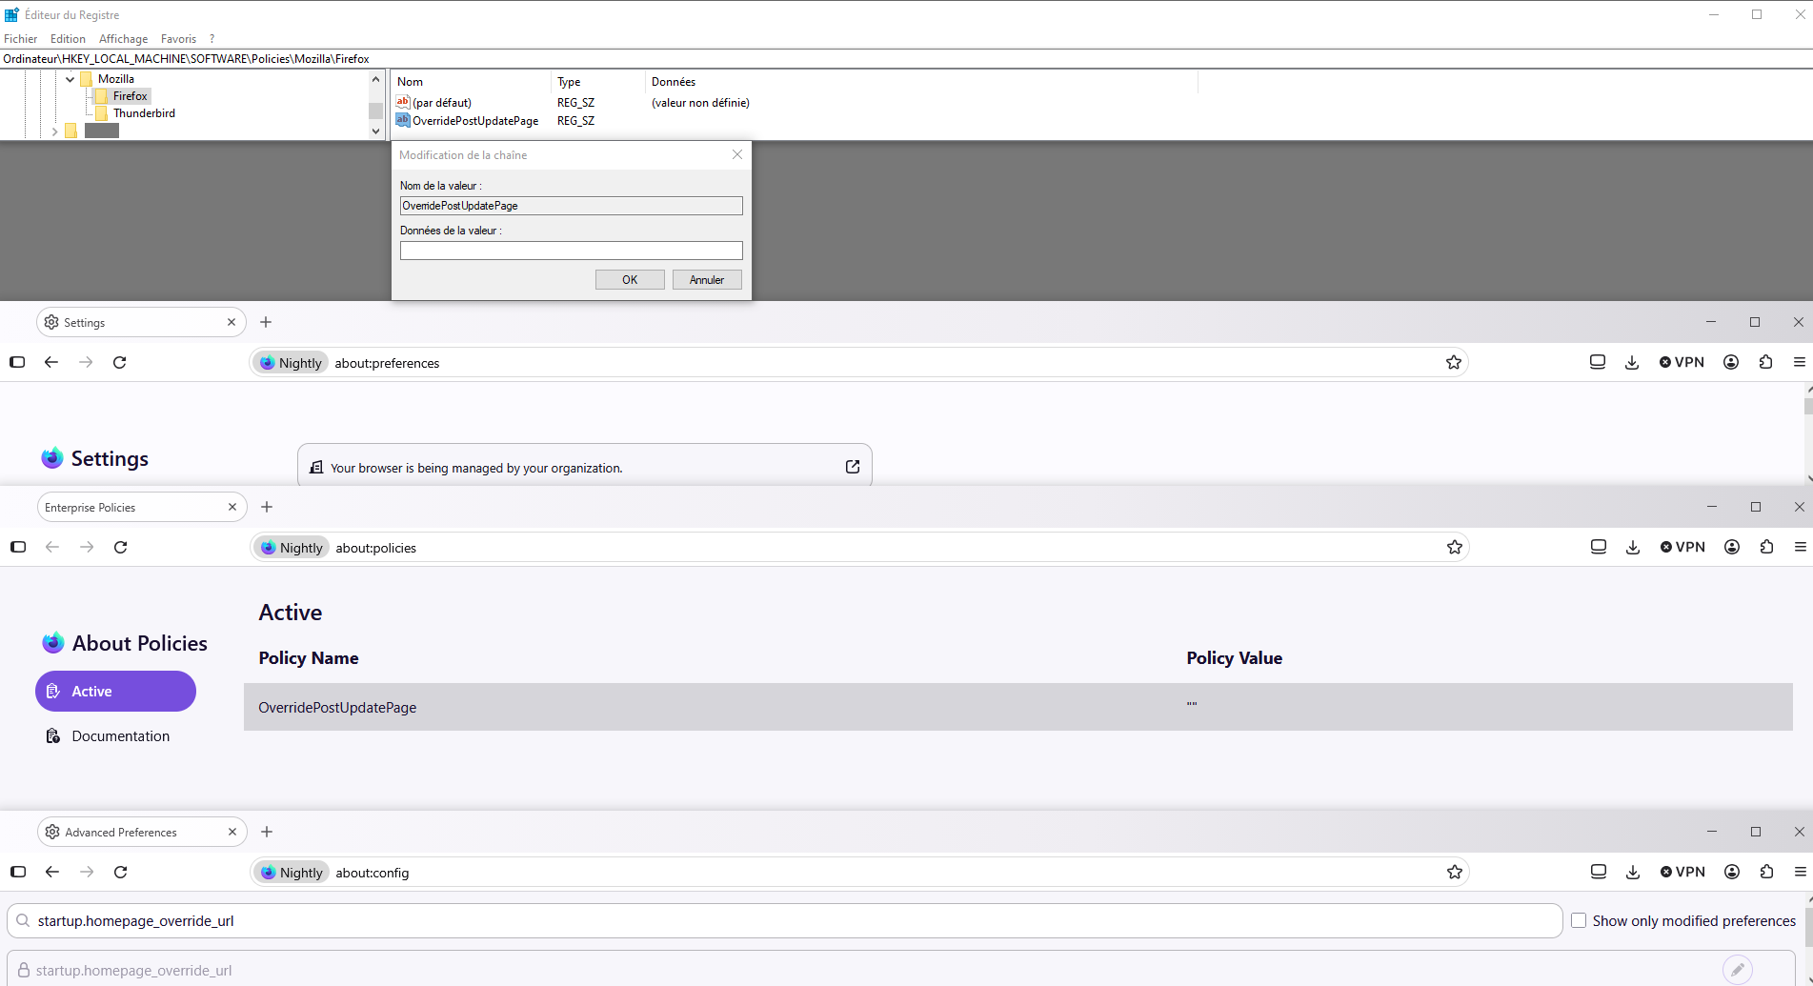1813x986 pixels.
Task: Close the Modification de la chaîne dialog
Action: 737,154
